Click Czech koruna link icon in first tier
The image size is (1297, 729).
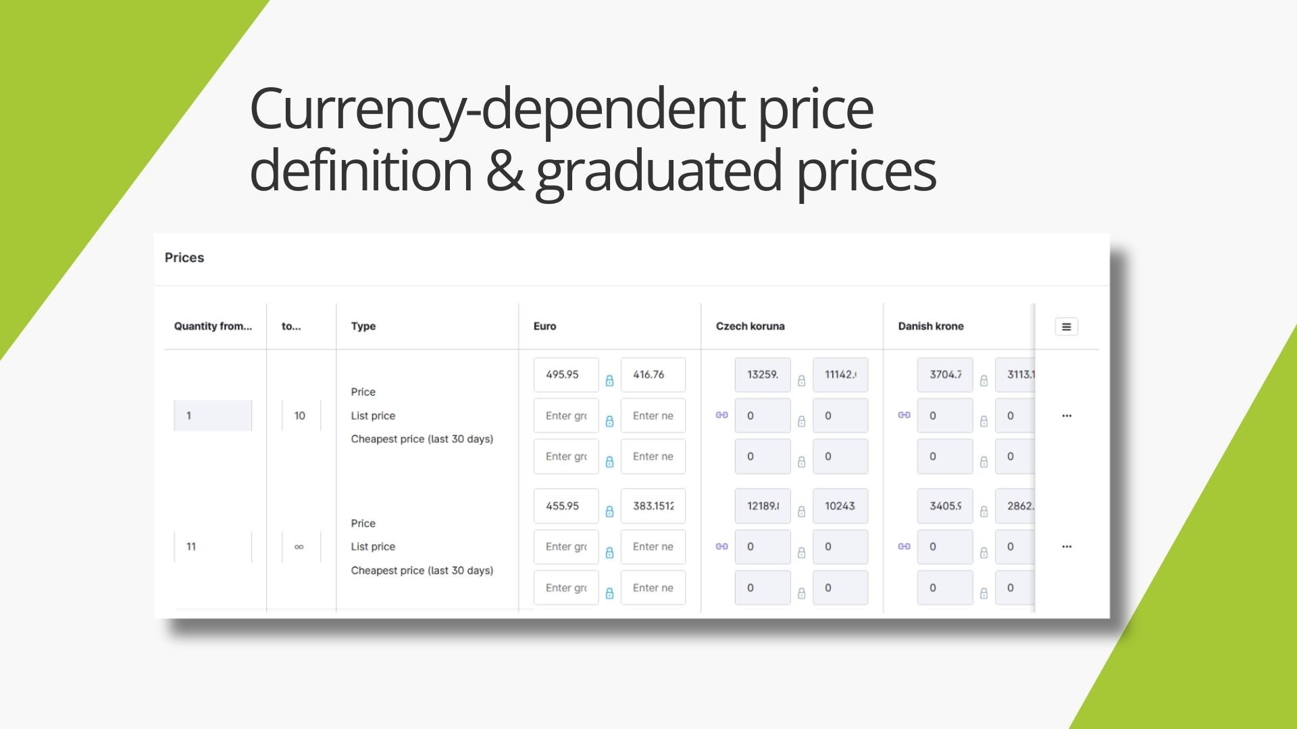tap(721, 415)
